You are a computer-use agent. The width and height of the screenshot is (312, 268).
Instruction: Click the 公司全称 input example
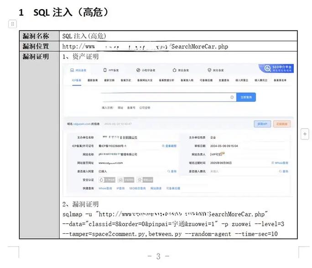(x=145, y=108)
